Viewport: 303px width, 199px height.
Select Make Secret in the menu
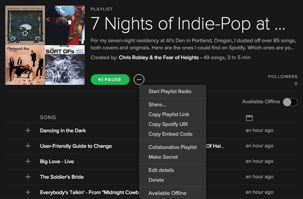pos(163,157)
